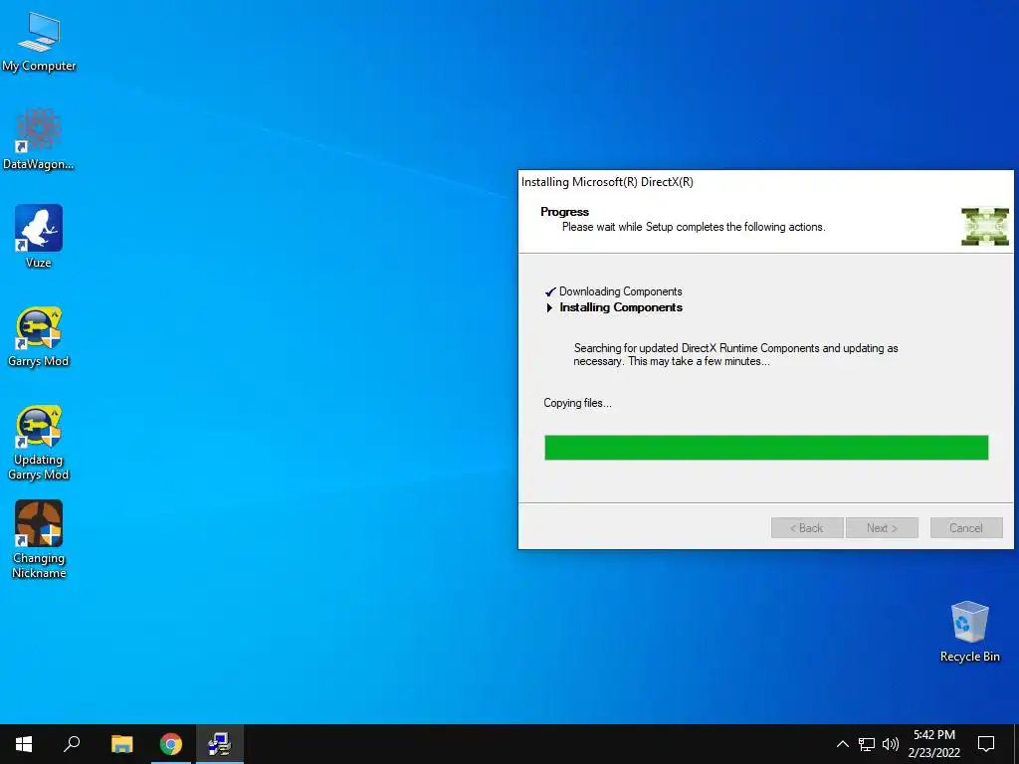The height and width of the screenshot is (764, 1019).
Task: Click the greyed-out Next button
Action: coord(882,527)
